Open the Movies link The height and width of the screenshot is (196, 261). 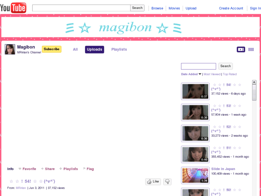point(174,8)
